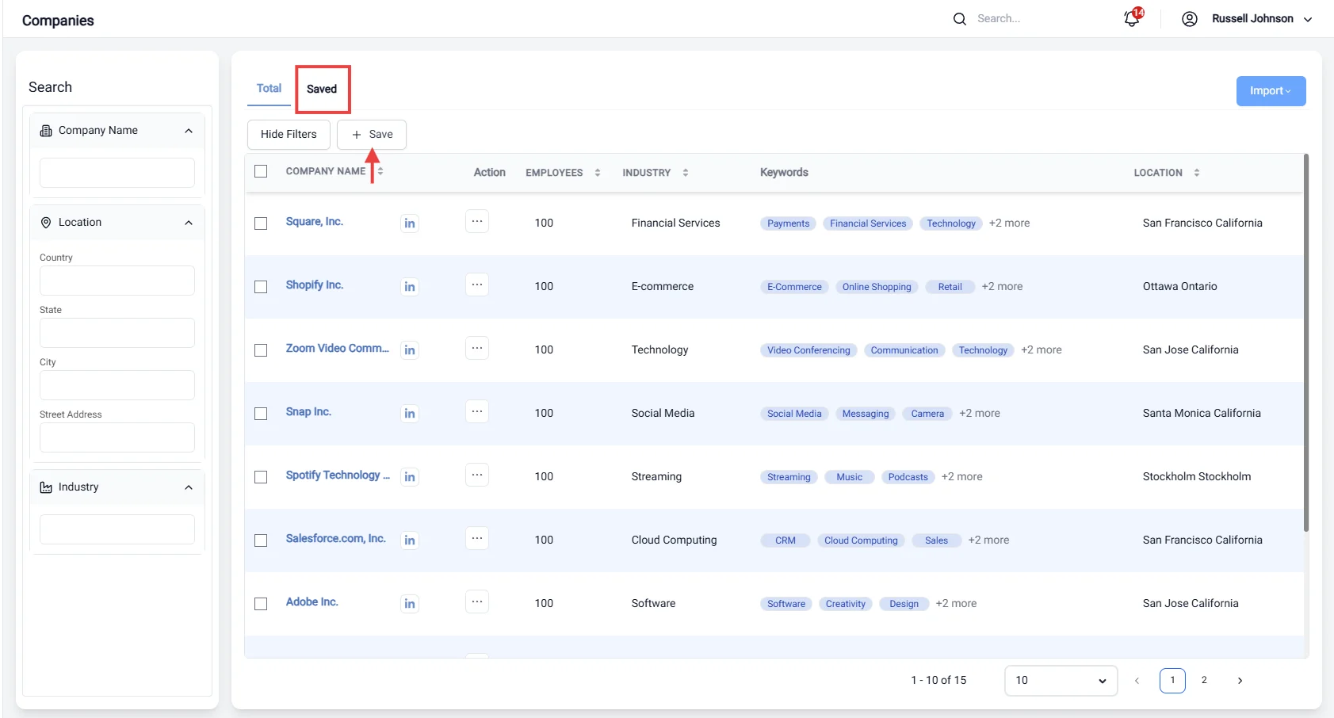The image size is (1334, 718).
Task: Open Russell Johnson account dropdown chevron
Action: [x=1308, y=20]
